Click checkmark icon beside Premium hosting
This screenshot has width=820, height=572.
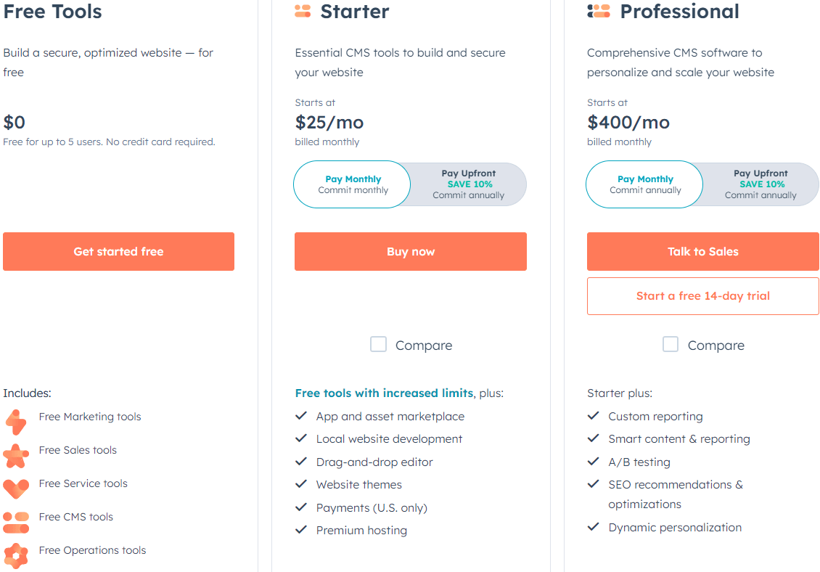click(x=301, y=530)
